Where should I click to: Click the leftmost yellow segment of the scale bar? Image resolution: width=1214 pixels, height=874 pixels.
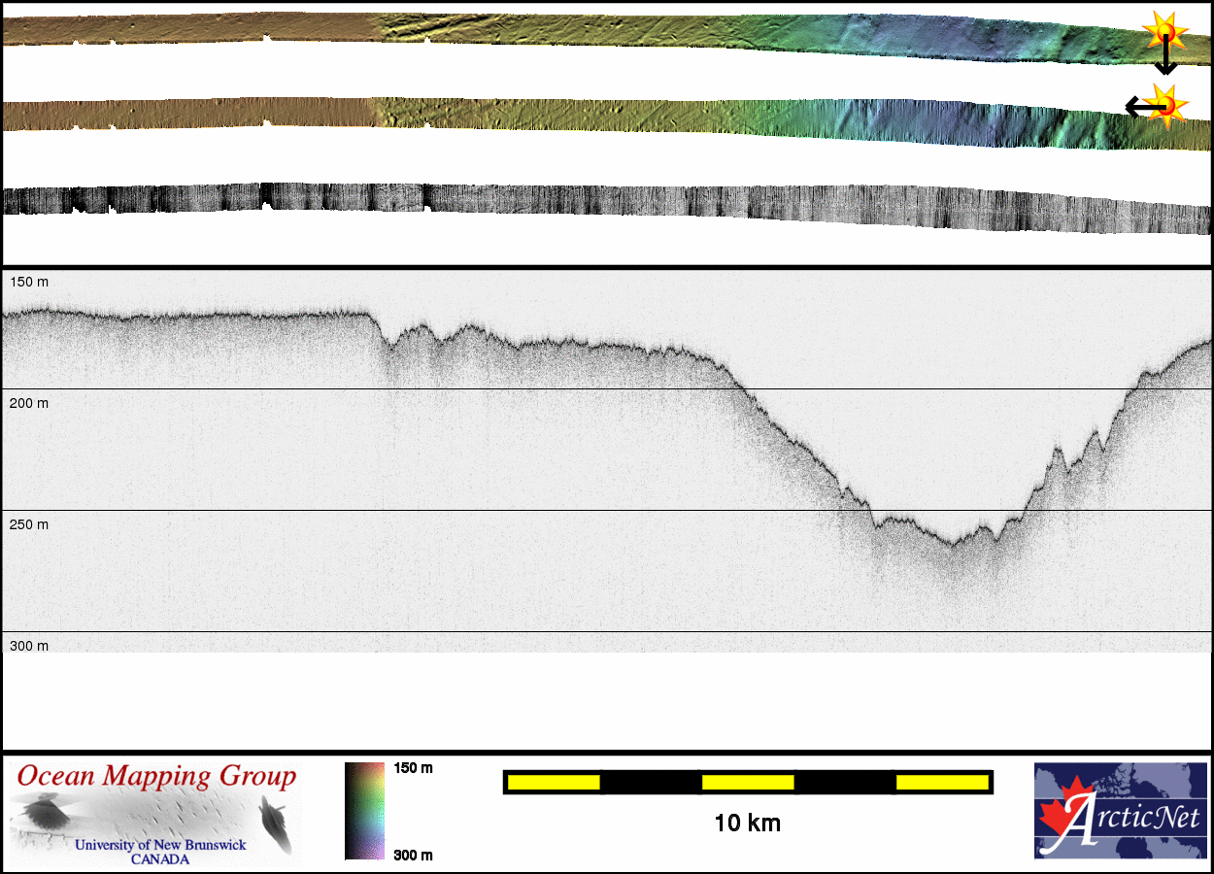click(x=554, y=782)
